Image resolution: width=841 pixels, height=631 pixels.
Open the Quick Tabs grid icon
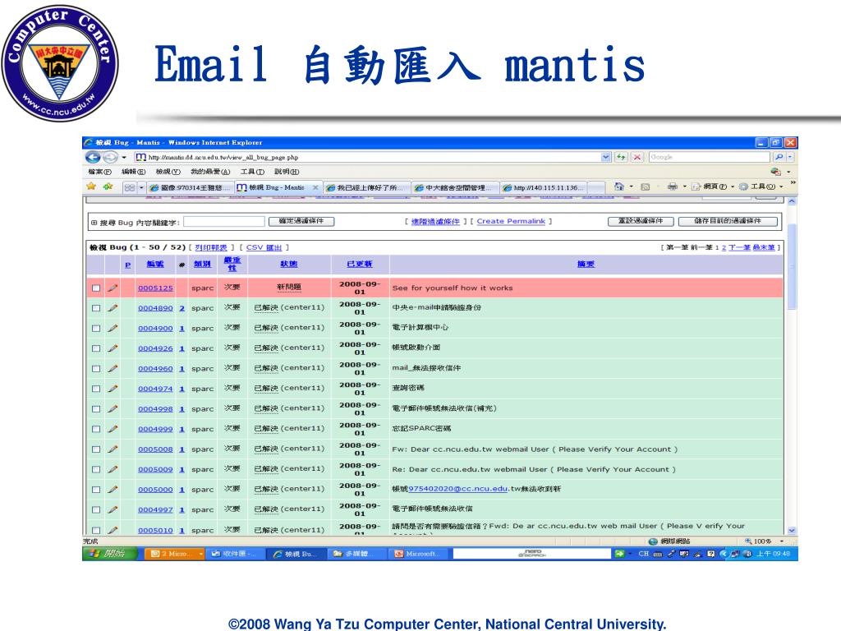(x=129, y=187)
